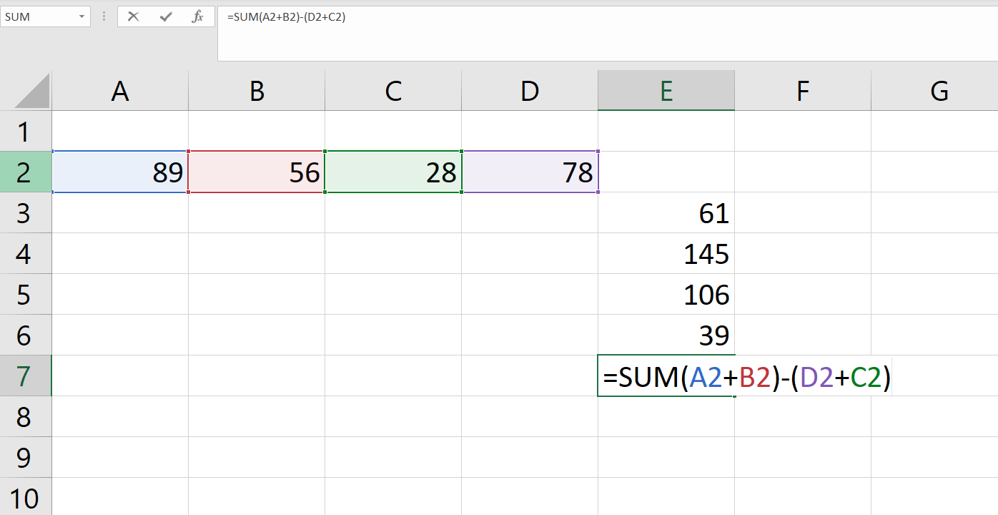This screenshot has height=515, width=998.
Task: Click the Select All corner triangle
Action: pos(26,90)
